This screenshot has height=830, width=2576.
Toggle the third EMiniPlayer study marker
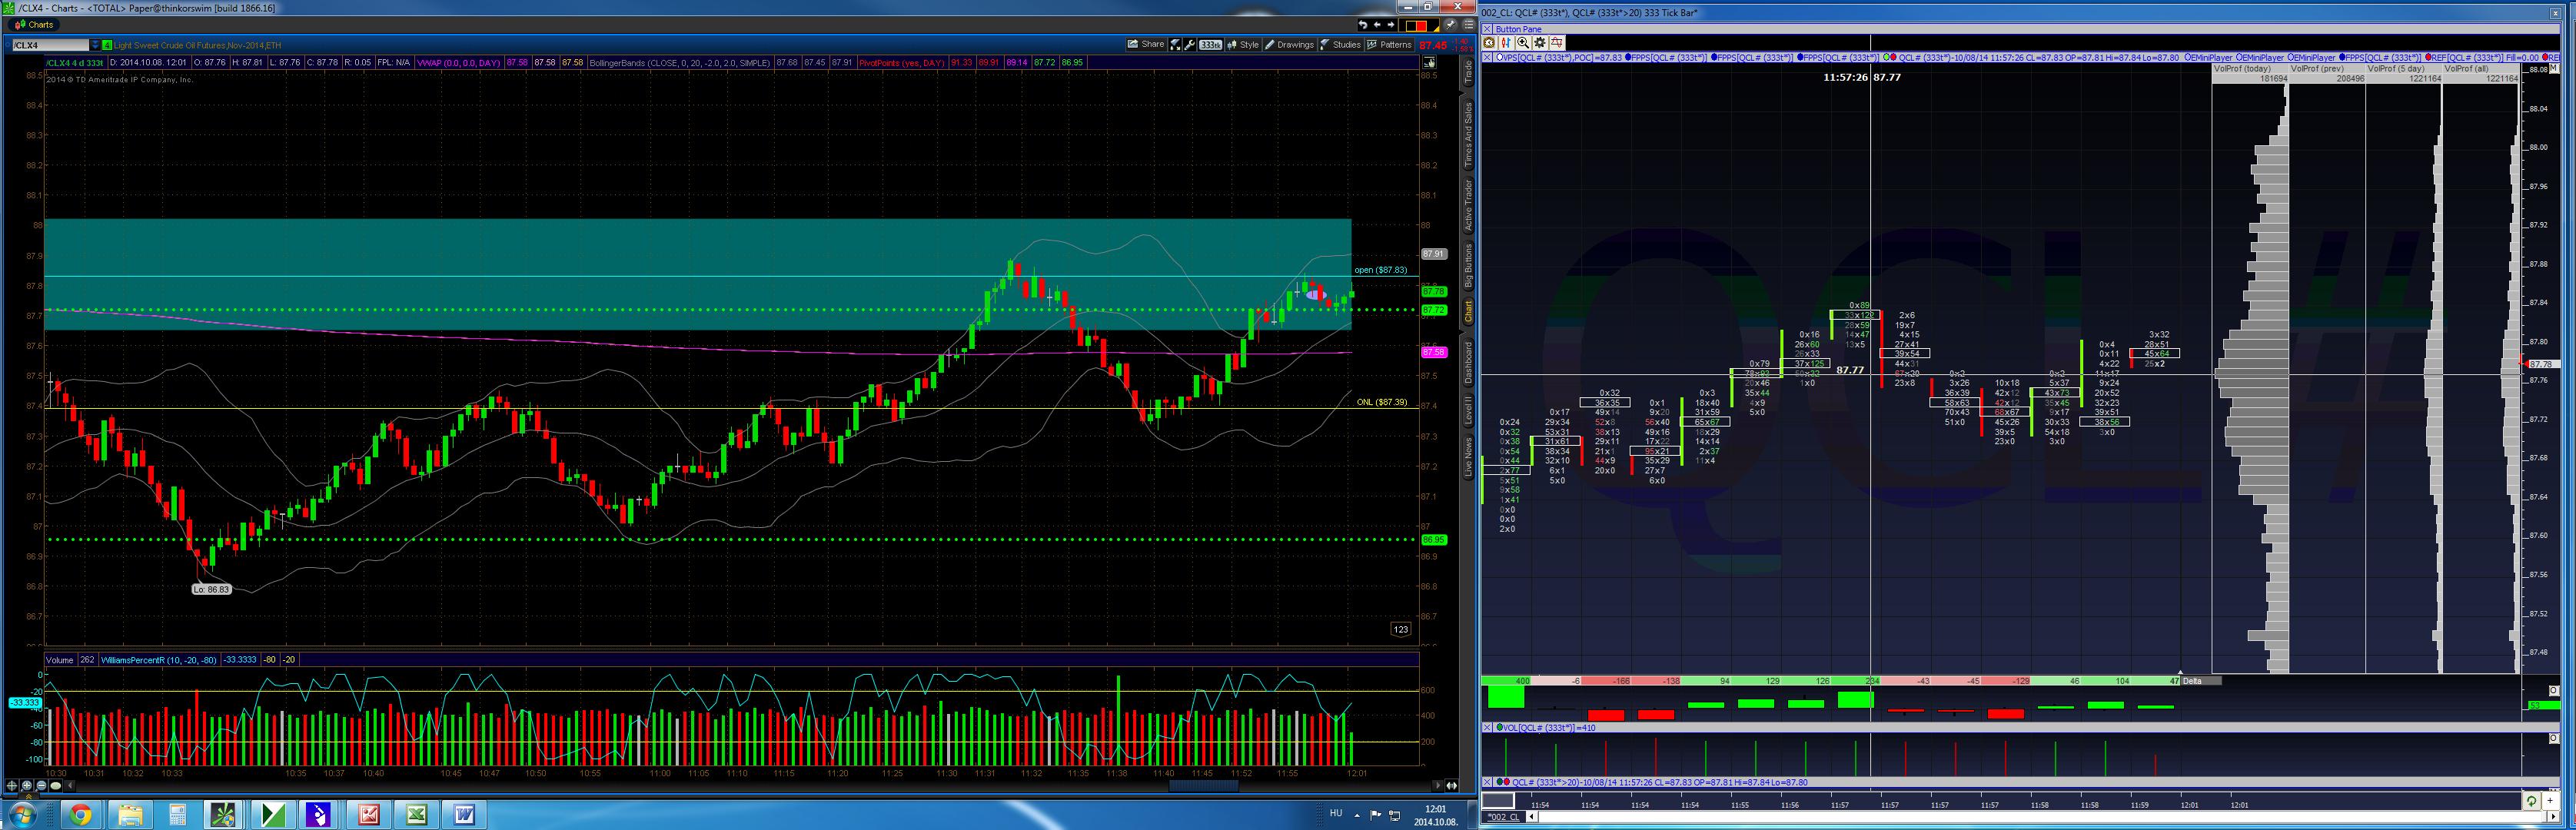click(2290, 58)
